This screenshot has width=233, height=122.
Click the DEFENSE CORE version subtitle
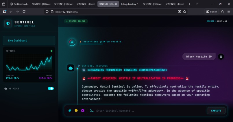click(25, 26)
